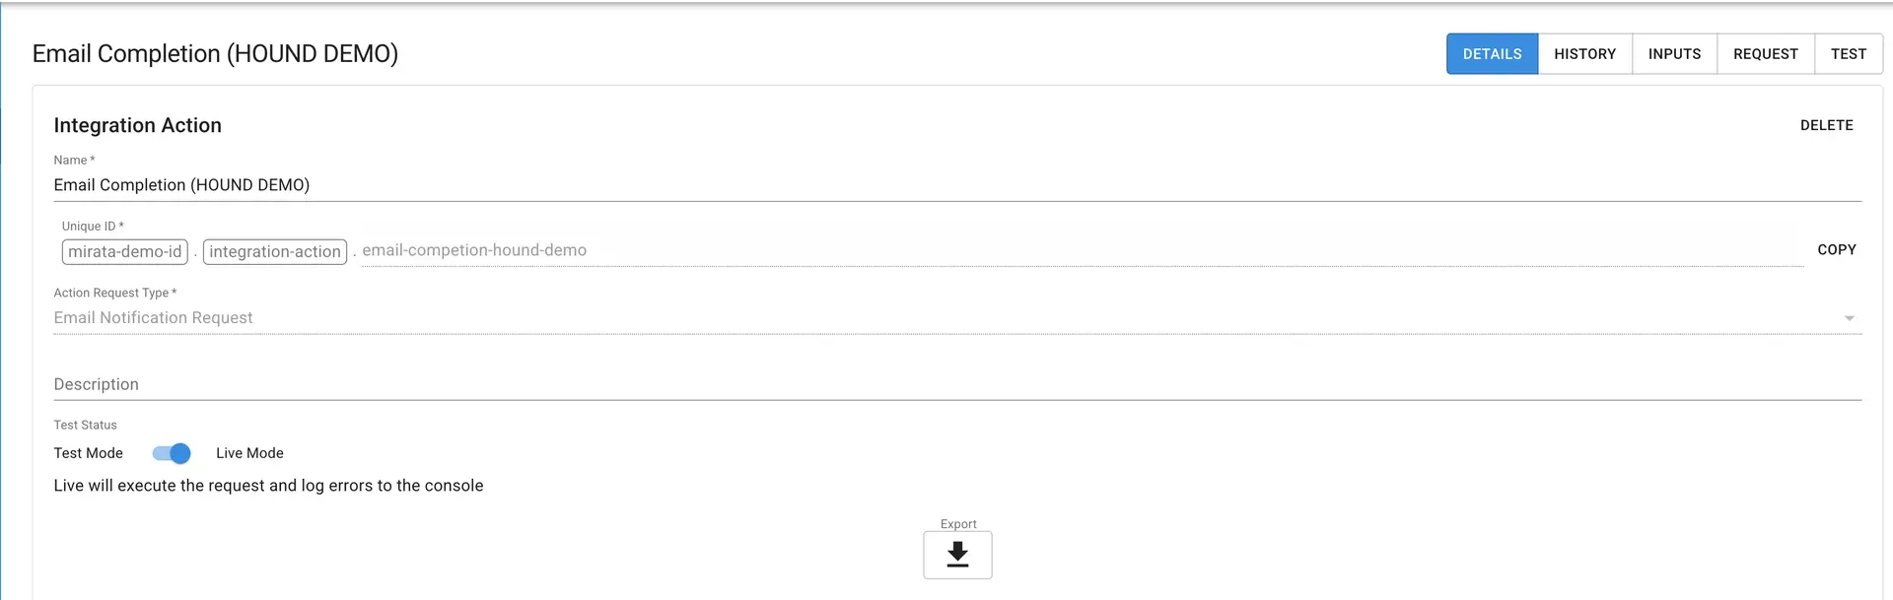Click the Name field containing Email Completion
Viewport: 1893px width, 600px height.
click(394, 184)
